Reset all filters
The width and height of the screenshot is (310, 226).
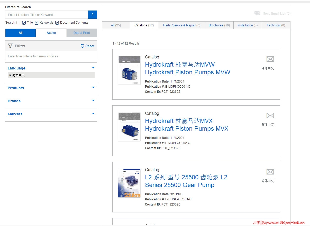(87, 46)
